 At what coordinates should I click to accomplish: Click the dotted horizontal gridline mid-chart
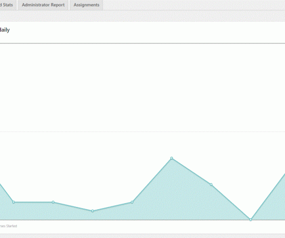[142, 131]
